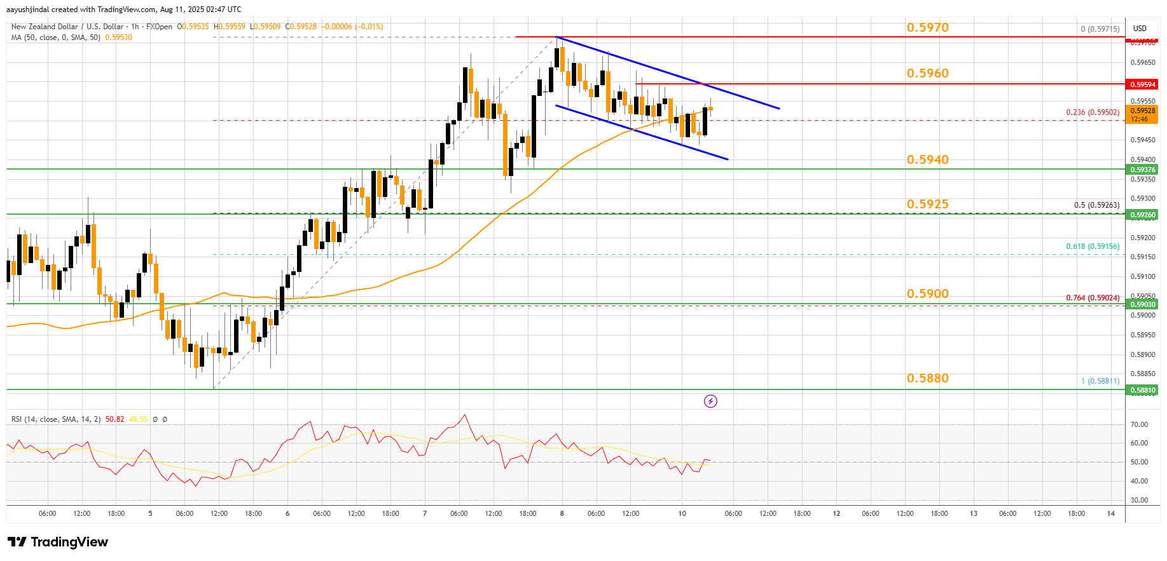The height and width of the screenshot is (561, 1167).
Task: Click the 0.5960 resistance label
Action: point(927,73)
